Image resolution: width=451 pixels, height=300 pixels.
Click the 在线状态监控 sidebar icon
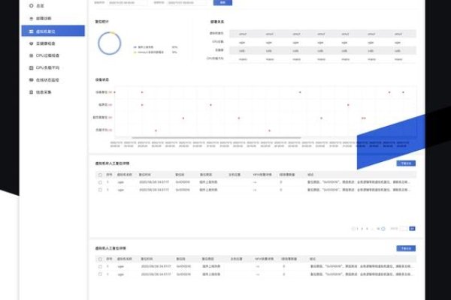(x=30, y=79)
